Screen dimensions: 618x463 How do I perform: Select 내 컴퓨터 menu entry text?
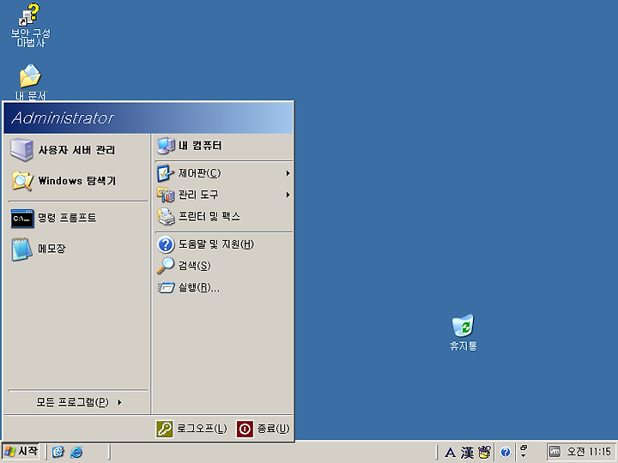coord(200,146)
